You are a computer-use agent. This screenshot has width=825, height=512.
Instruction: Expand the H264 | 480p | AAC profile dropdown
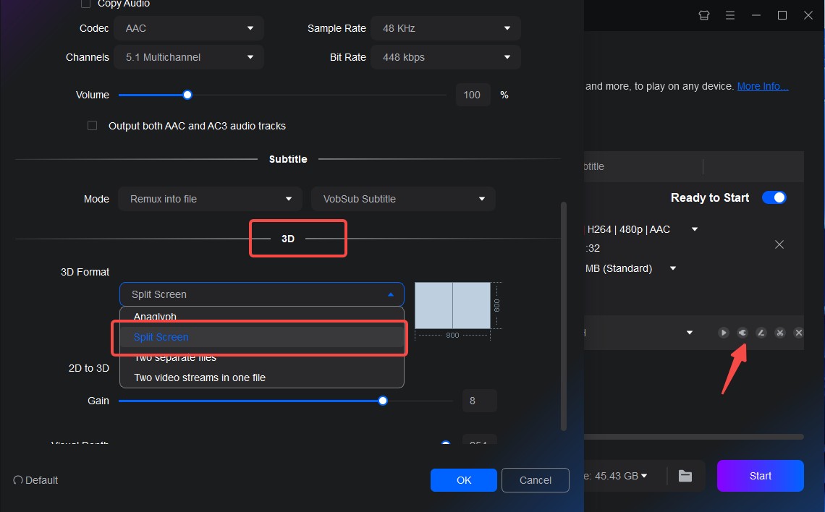tap(695, 229)
